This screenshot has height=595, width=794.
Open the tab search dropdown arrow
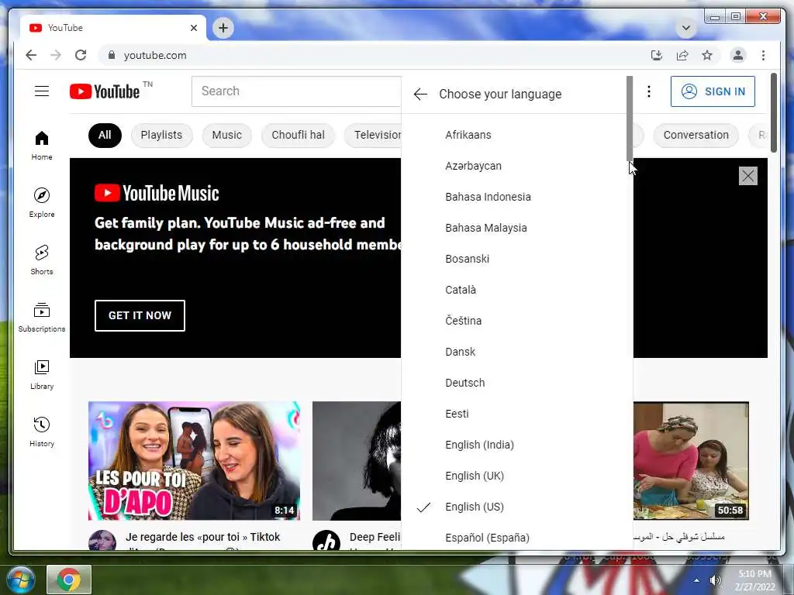click(x=686, y=27)
